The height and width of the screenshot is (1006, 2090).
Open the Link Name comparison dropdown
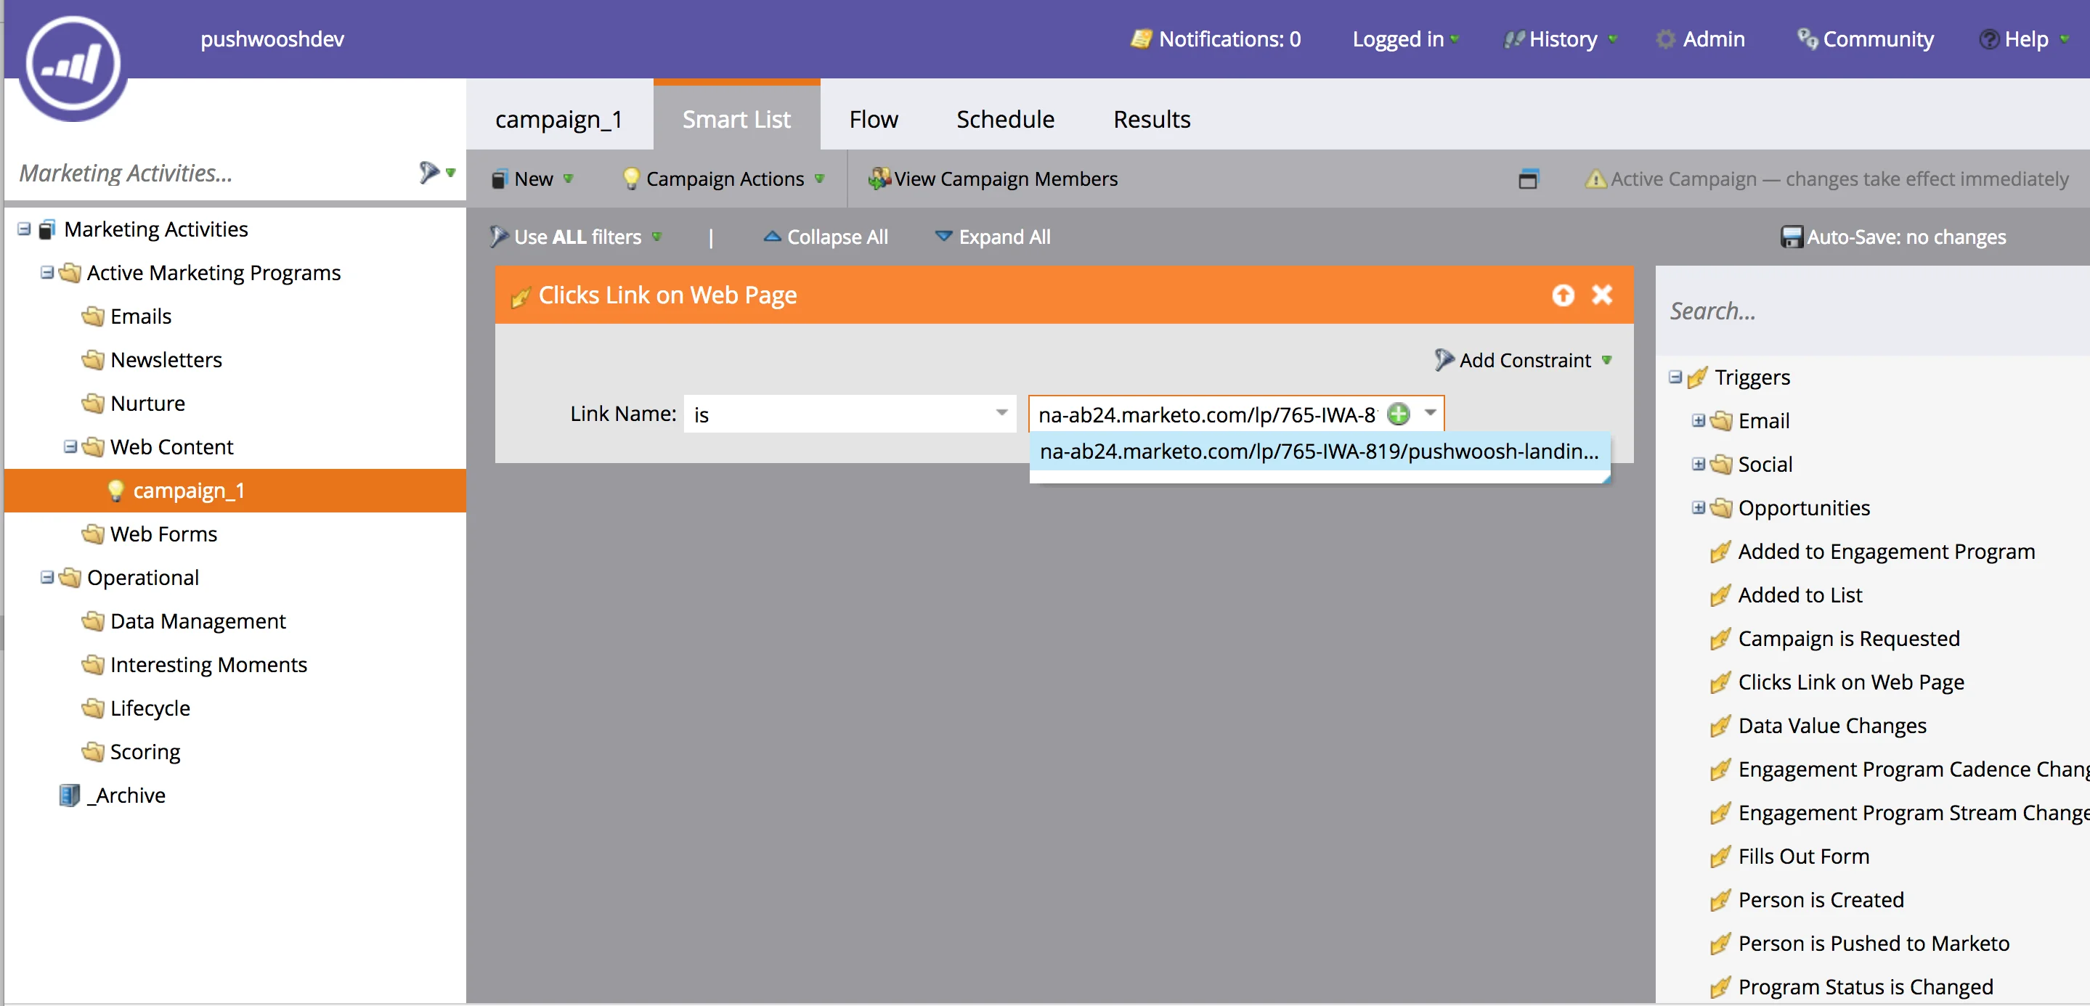point(1001,414)
